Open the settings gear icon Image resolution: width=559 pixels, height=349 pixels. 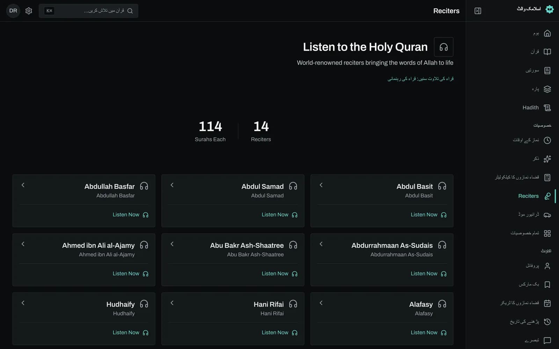[x=29, y=11]
